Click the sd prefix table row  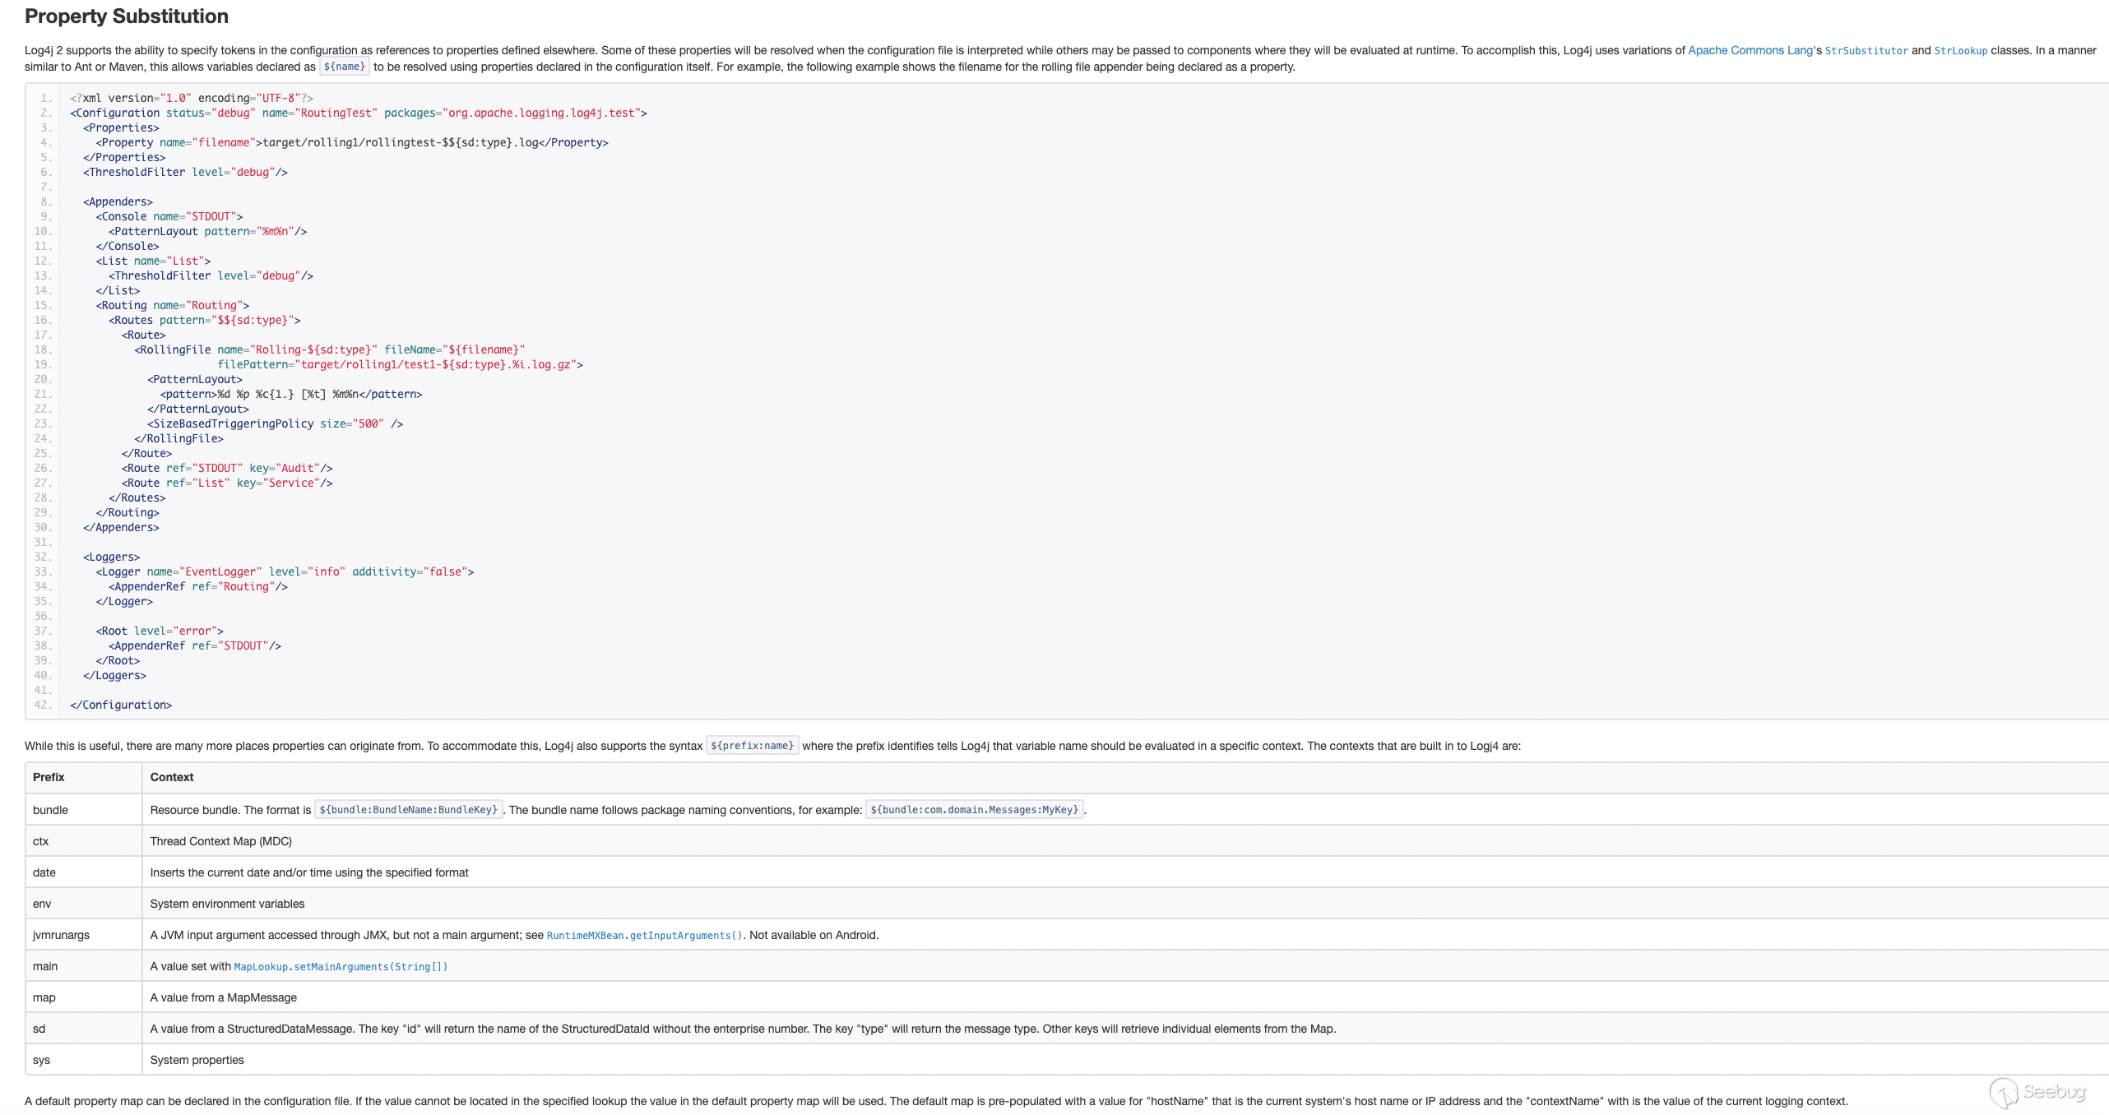(39, 1029)
